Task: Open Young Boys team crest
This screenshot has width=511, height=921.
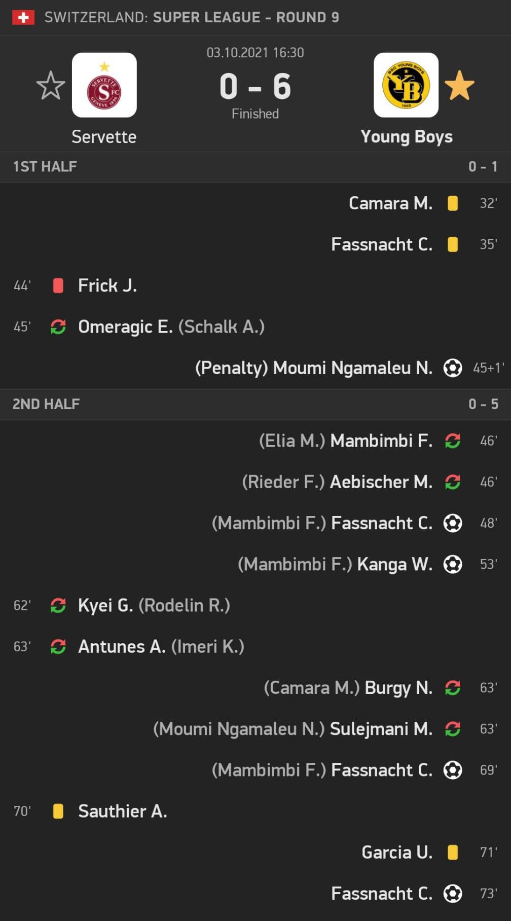Action: pyautogui.click(x=406, y=85)
